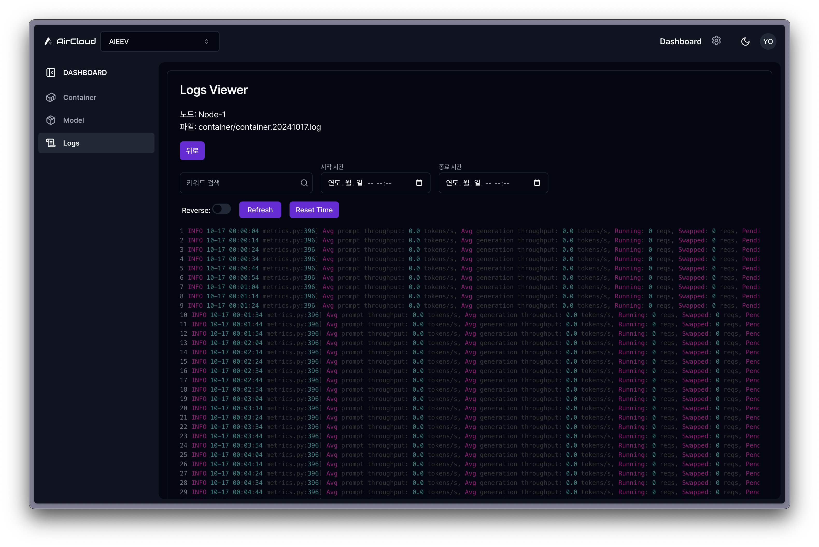Viewport: 819px width, 547px height.
Task: Select log line 1 at 00:00:04
Action: tap(470, 231)
